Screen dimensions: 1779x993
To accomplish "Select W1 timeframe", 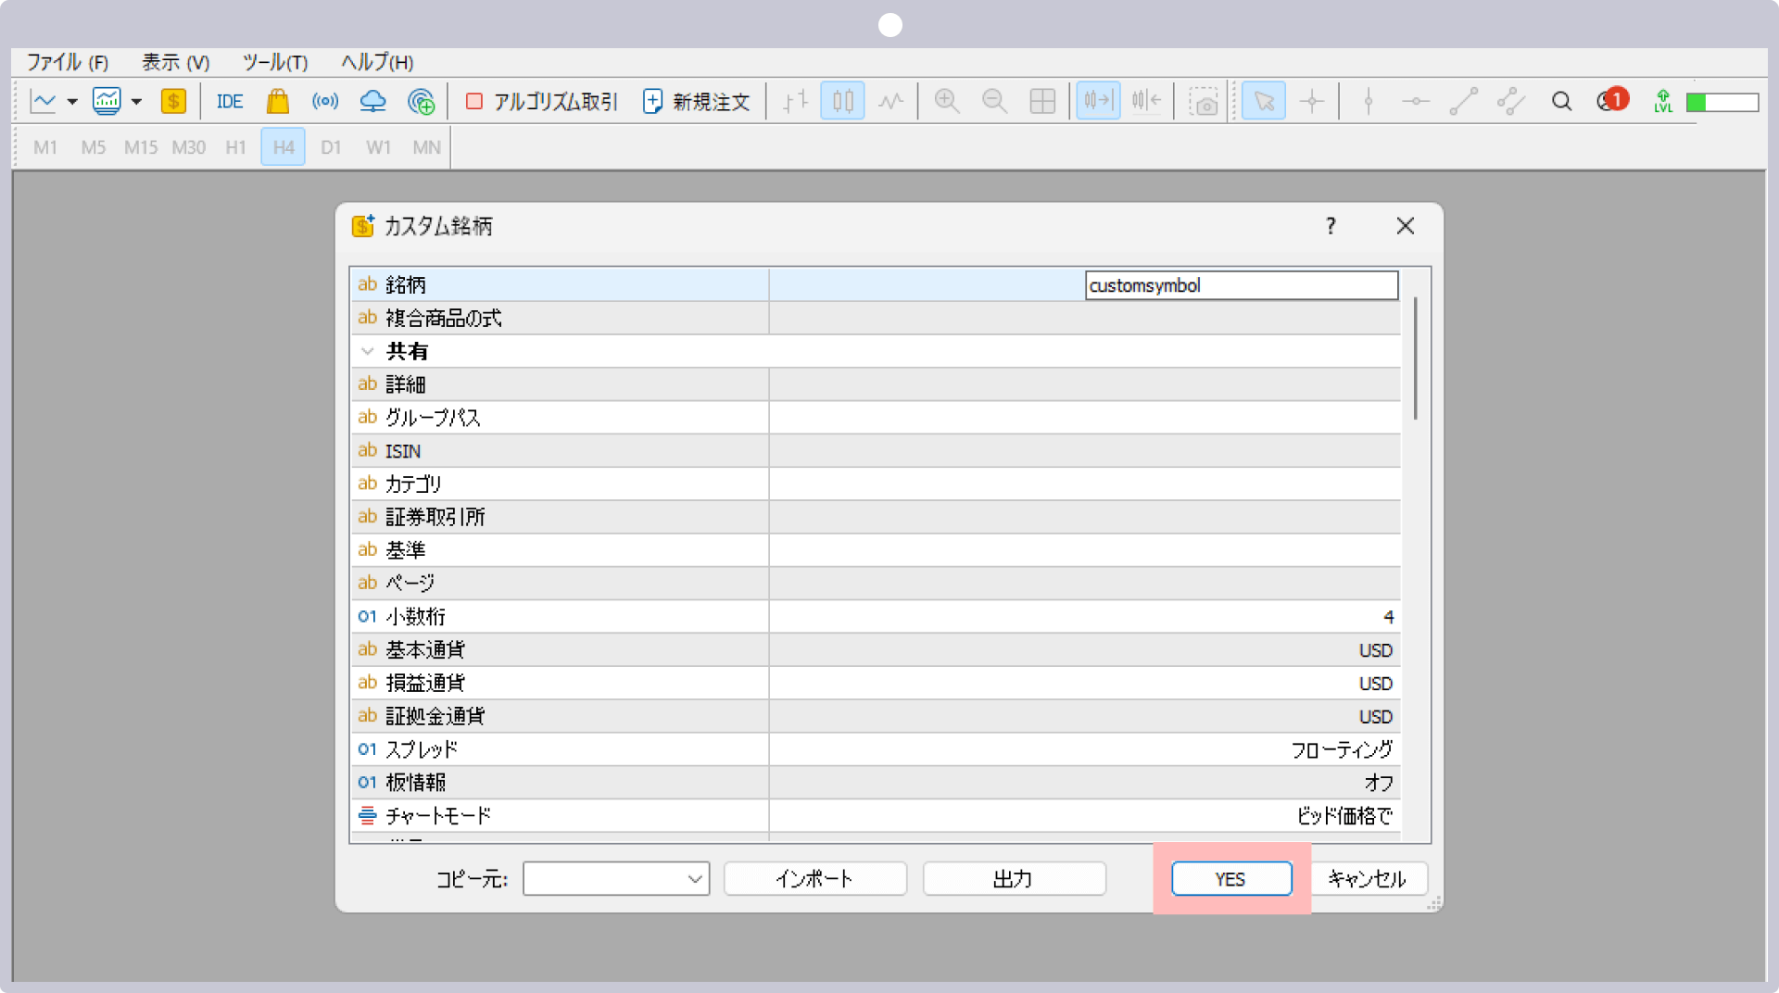I will click(379, 147).
